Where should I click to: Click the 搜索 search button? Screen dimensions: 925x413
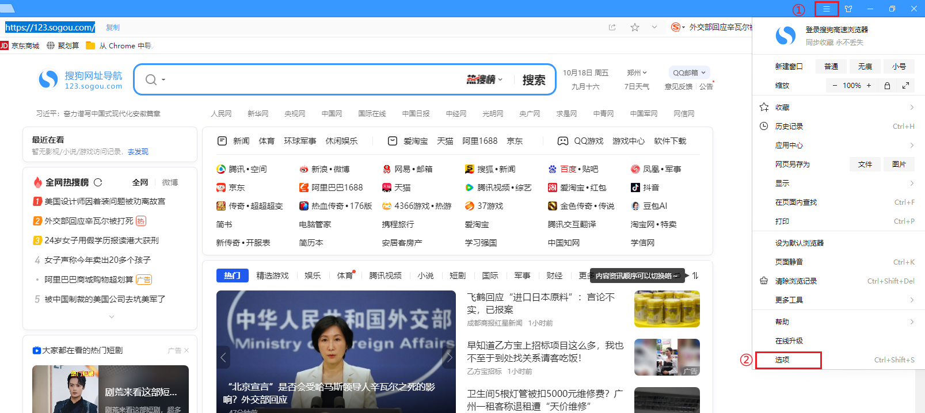(x=534, y=79)
